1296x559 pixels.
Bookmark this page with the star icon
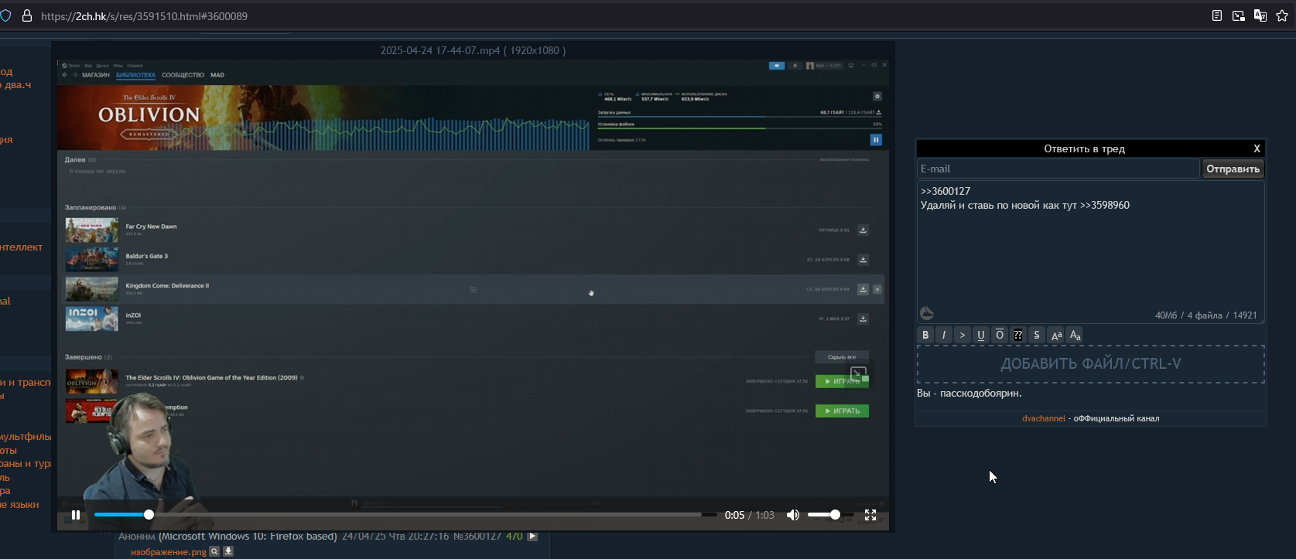1282,15
